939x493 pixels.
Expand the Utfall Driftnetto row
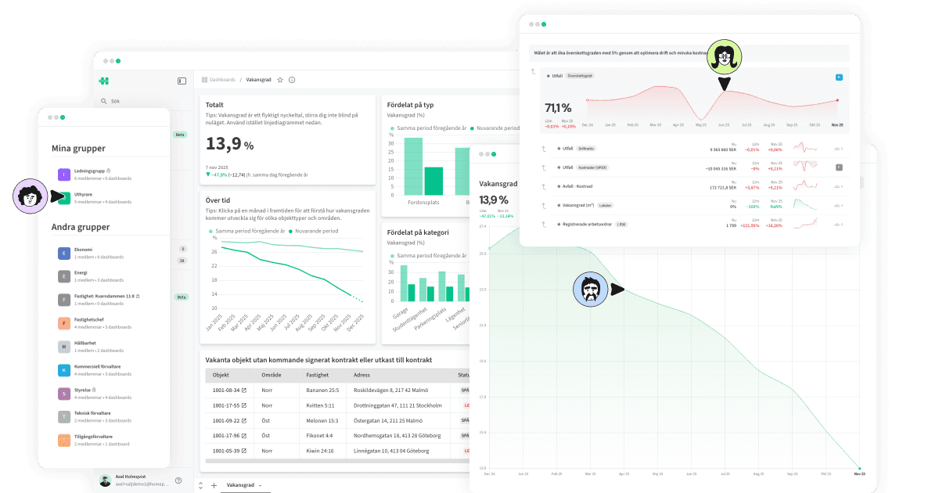point(544,148)
